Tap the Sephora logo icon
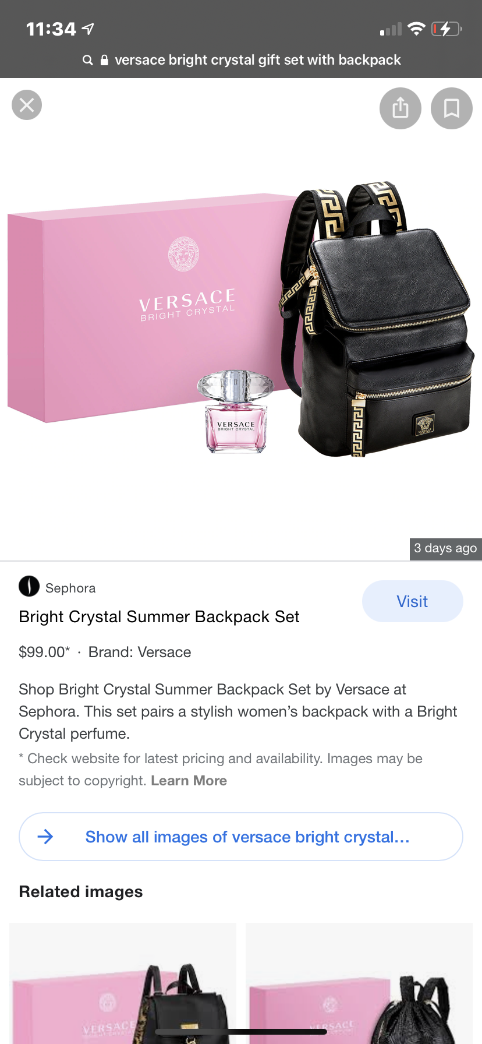The image size is (482, 1044). 29,586
